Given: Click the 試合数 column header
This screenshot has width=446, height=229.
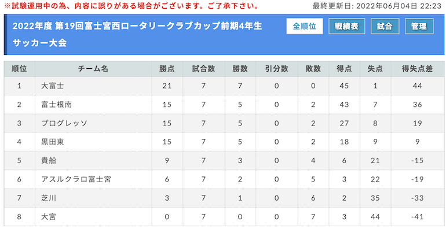Looking at the screenshot, I should (204, 69).
